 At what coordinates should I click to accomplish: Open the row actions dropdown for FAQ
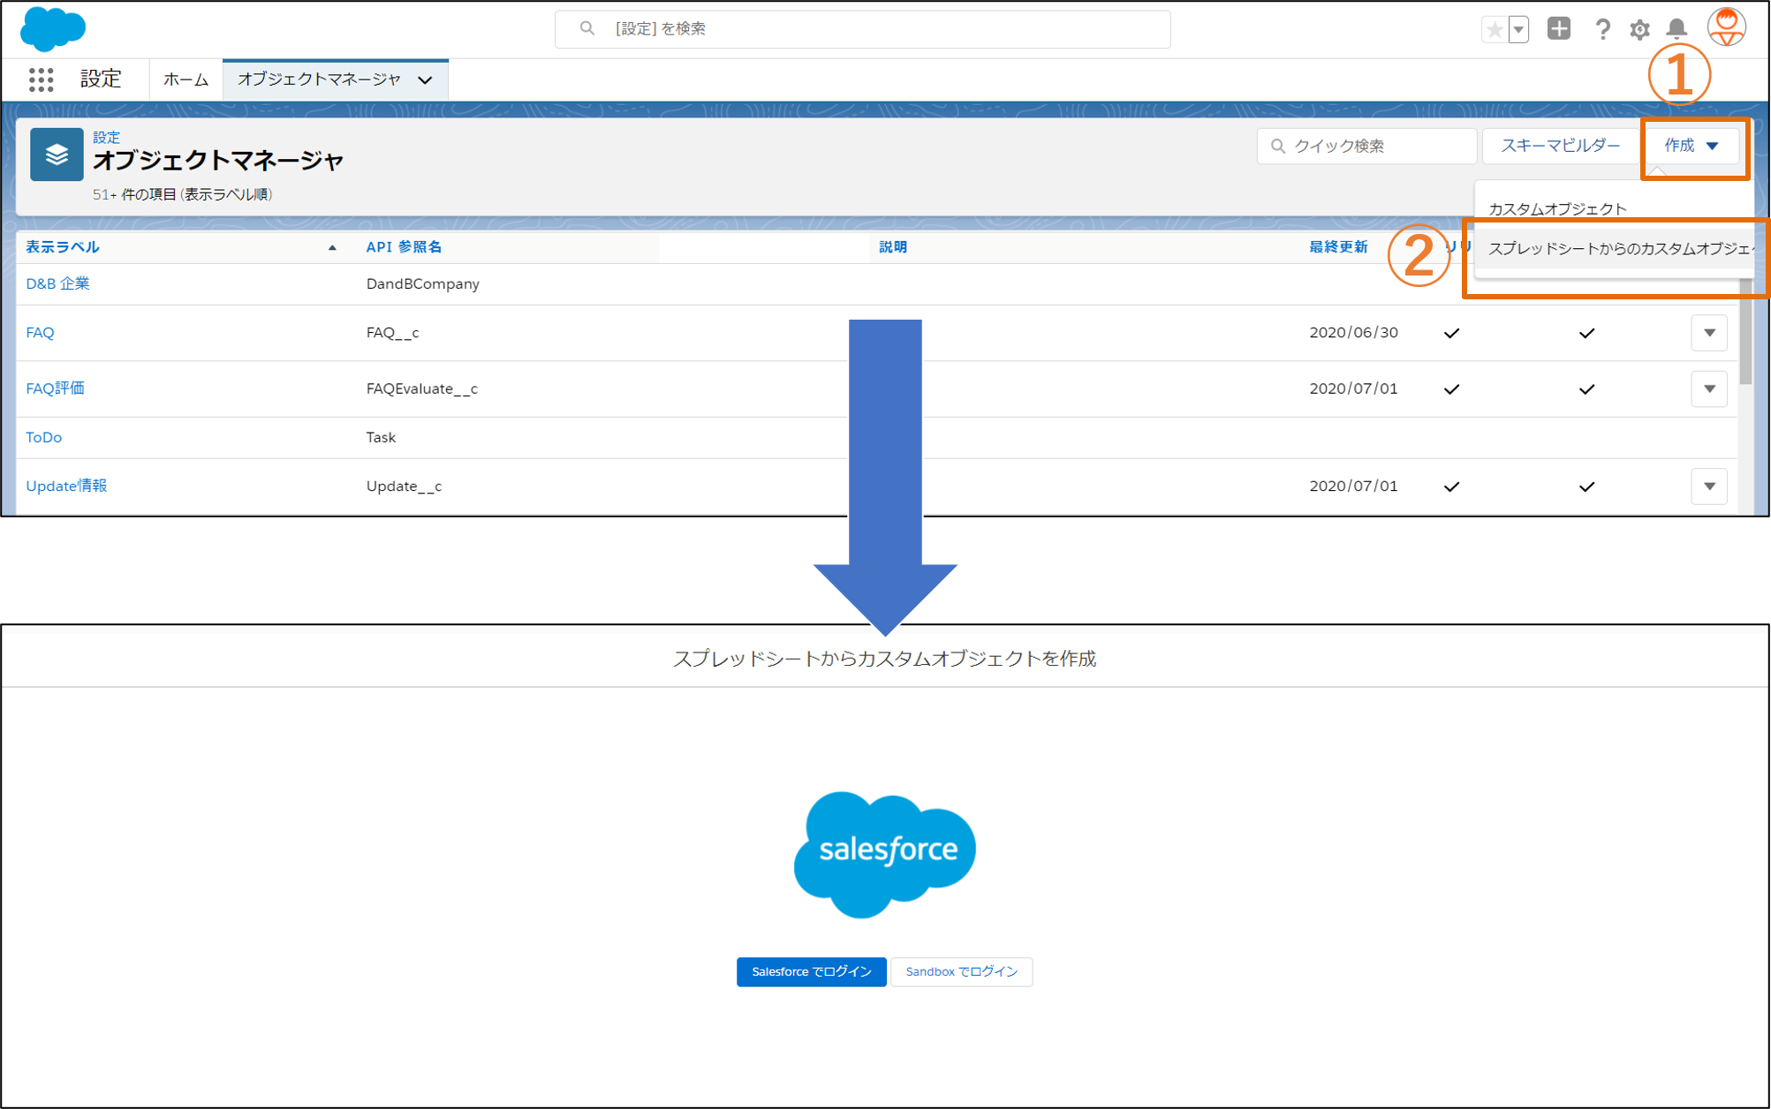(1709, 333)
